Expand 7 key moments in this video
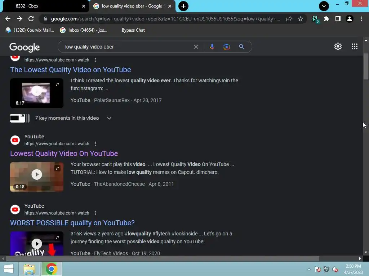 coord(109,118)
